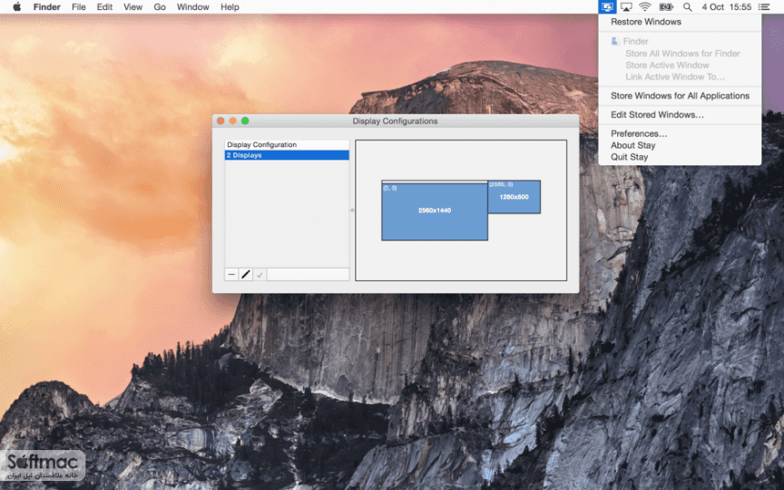
Task: Confirm with the checkmark button
Action: pyautogui.click(x=260, y=275)
